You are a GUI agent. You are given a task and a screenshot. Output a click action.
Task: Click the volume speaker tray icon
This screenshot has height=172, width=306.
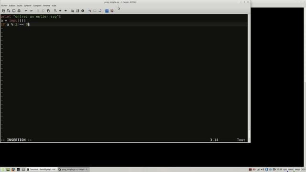(262, 170)
